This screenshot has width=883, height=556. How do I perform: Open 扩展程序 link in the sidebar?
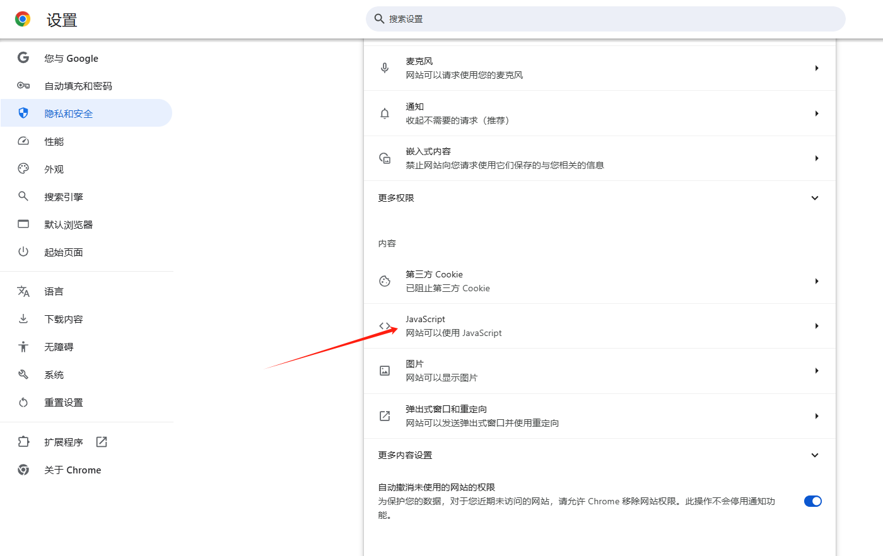click(x=86, y=442)
